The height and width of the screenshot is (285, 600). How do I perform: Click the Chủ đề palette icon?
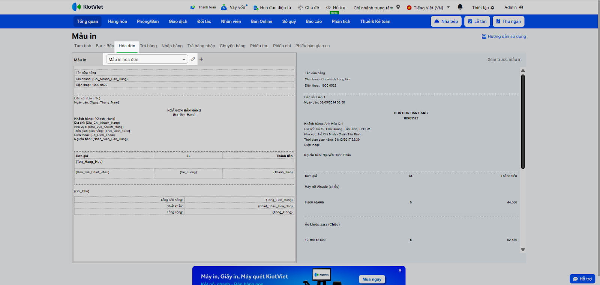point(300,7)
